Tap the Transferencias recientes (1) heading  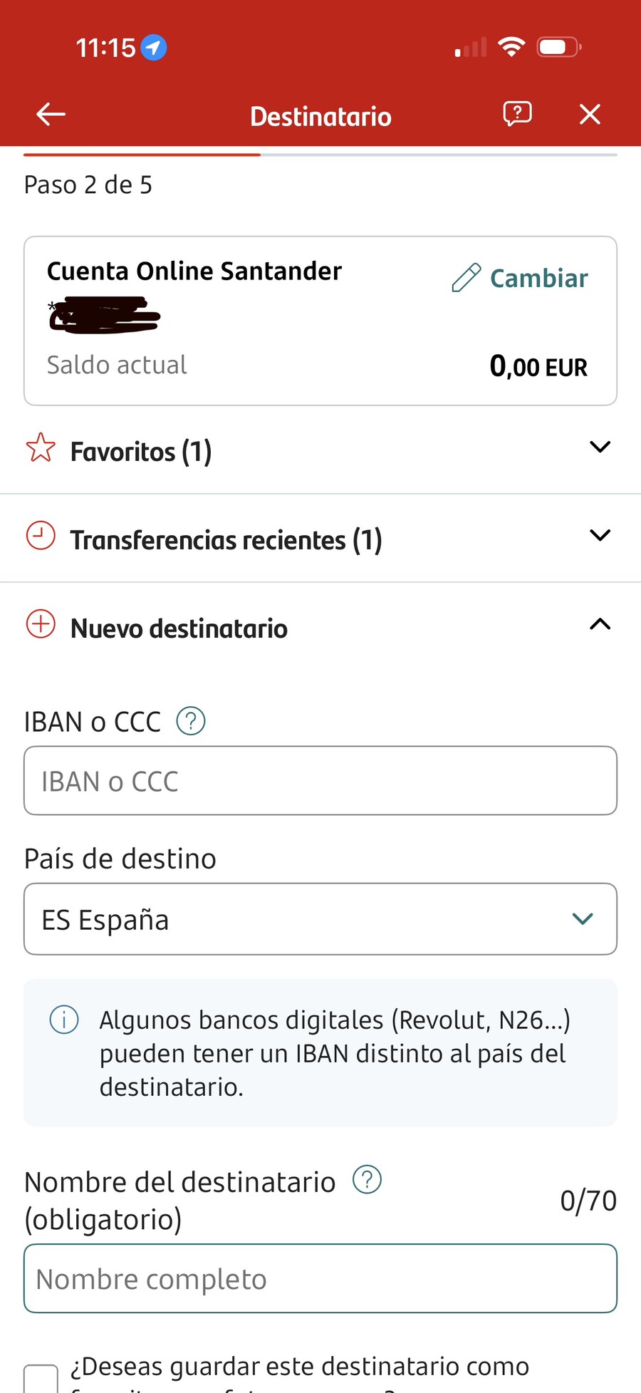(226, 540)
